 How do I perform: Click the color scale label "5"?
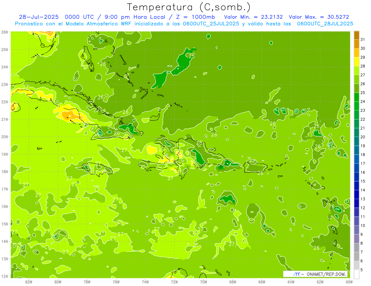point(361,270)
